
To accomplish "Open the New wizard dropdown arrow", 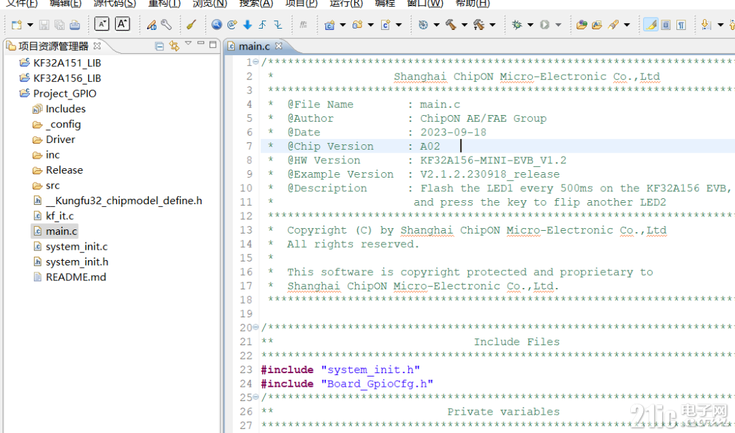I will point(30,25).
